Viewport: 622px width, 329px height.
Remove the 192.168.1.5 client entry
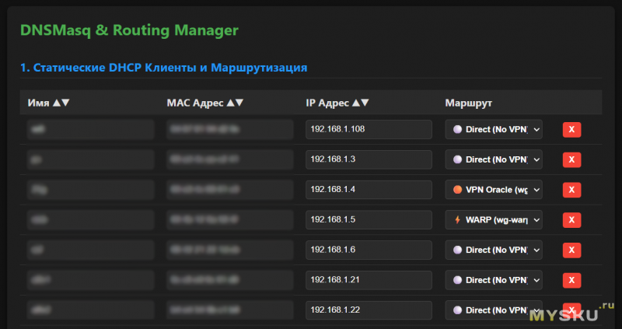pos(571,220)
